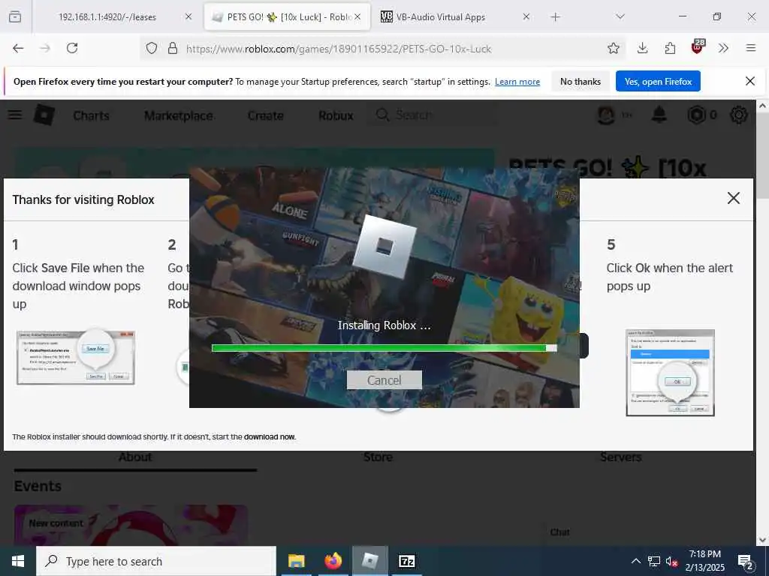Open a new browser tab

click(x=555, y=16)
